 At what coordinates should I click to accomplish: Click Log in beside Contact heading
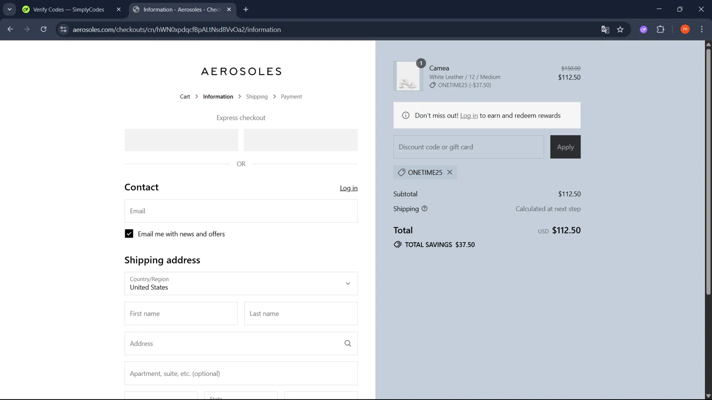coord(348,188)
